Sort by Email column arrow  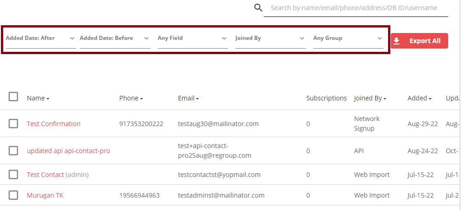197,99
